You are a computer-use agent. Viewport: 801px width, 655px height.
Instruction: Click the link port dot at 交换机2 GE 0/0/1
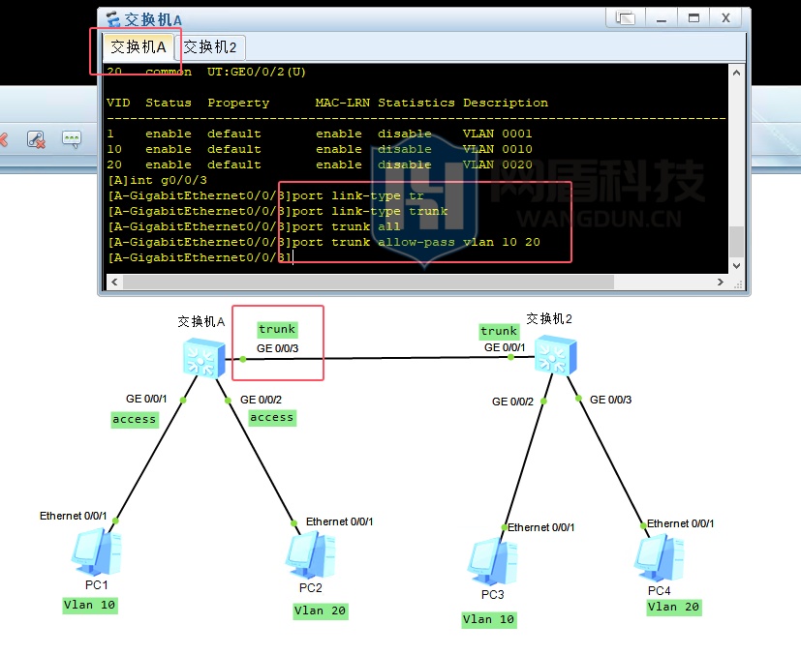click(x=510, y=357)
